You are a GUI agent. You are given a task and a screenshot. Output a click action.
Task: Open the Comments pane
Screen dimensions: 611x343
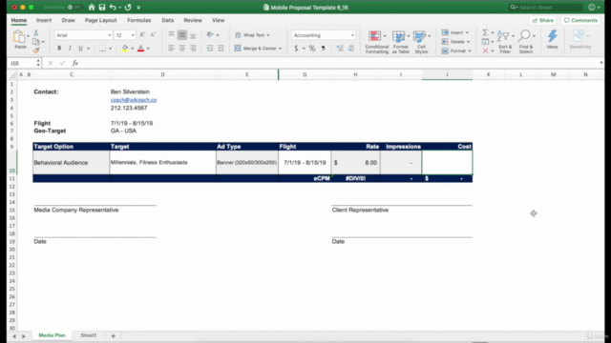tap(580, 20)
